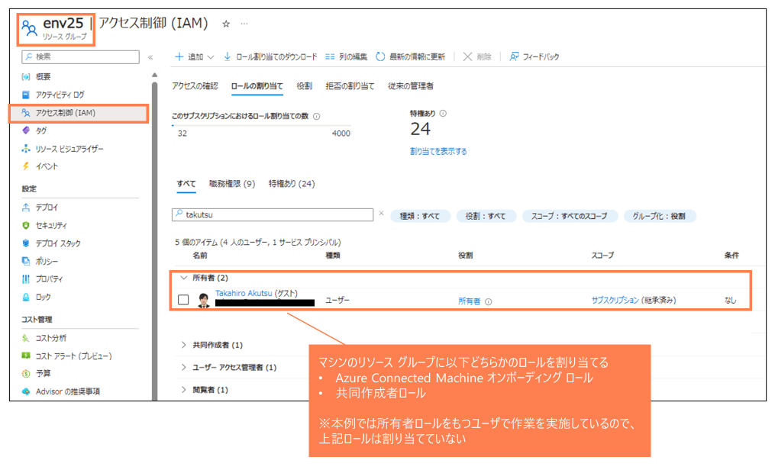Image resolution: width=775 pixels, height=470 pixels.
Task: Click the role assignment usage bar
Action: point(261,126)
